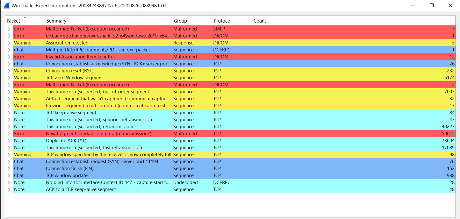
Task: Expand the "New fragment overlaps old data" error
Action: pos(9,133)
